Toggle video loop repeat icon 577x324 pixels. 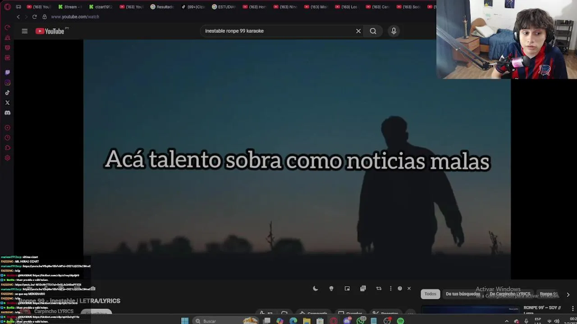point(379,288)
